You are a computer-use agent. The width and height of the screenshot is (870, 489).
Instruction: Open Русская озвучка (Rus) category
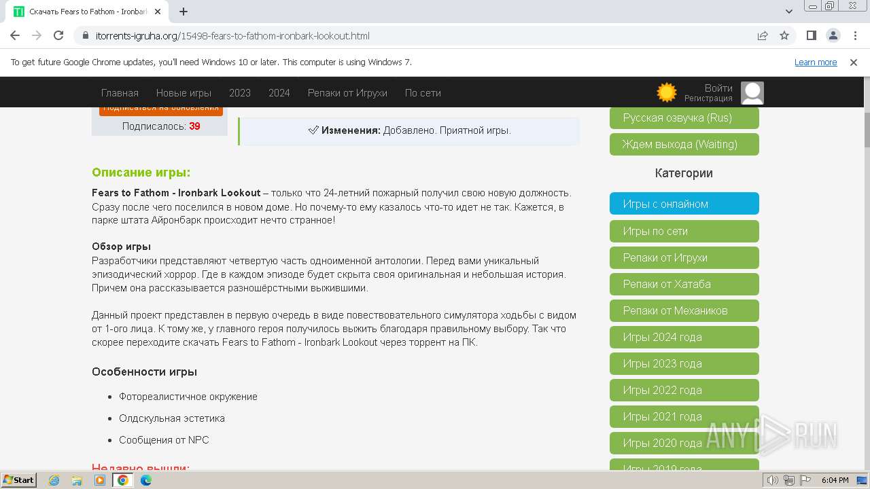(684, 118)
